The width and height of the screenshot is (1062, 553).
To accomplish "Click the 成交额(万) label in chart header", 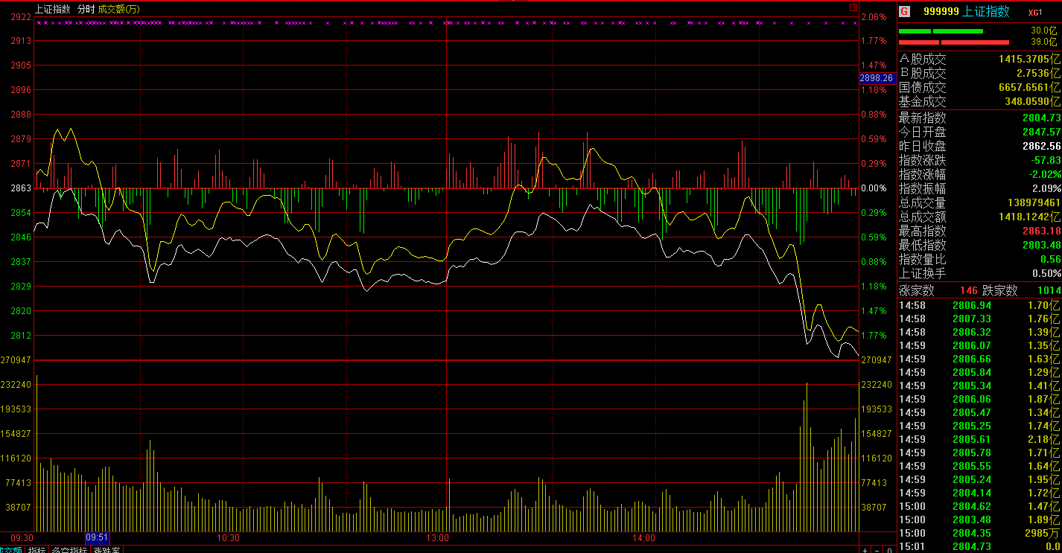I will coord(118,9).
